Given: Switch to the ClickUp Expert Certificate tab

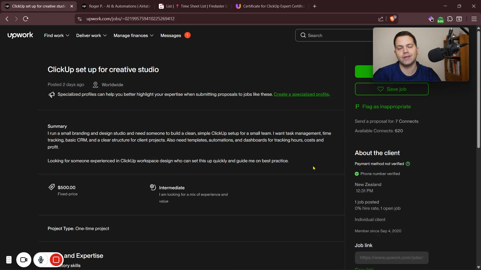Looking at the screenshot, I should tap(271, 6).
